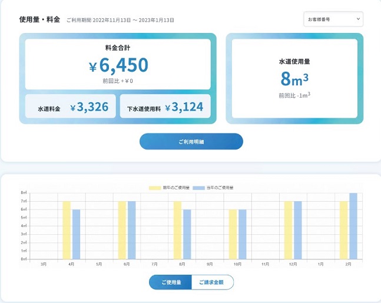Viewport: 381px width, 303px height.
Task: Select the blue August current-year bar
Action: click(x=187, y=234)
